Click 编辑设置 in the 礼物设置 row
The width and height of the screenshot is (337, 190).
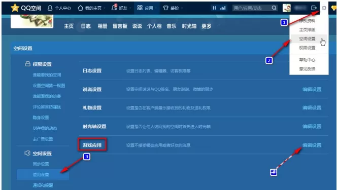pos(312,108)
